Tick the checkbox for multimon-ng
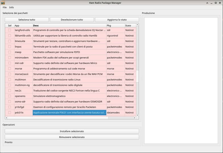The width and height of the screenshot is (223, 153). (9, 85)
